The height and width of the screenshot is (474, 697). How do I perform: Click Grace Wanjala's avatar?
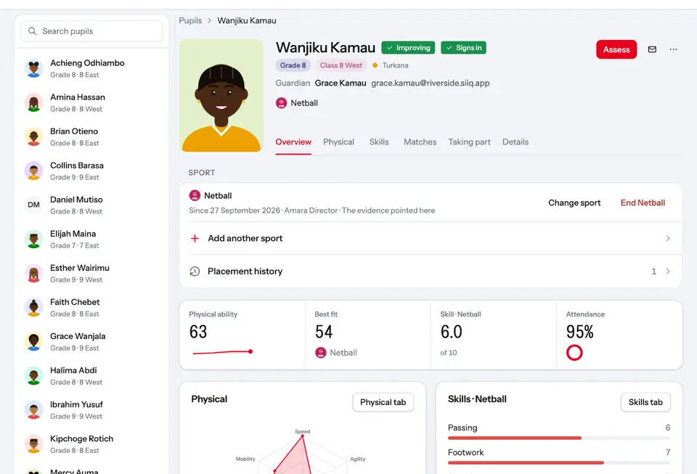(34, 342)
